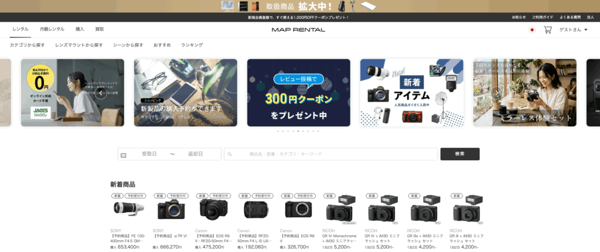The height and width of the screenshot is (252, 600).
Task: Open the RICOH GR III + iM30 image
Action: [468, 209]
